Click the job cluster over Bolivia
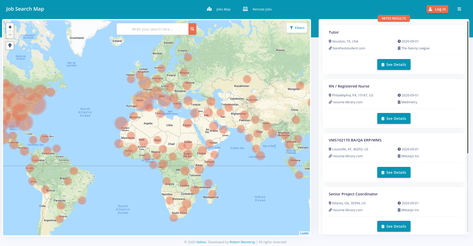Screen dimensions: 473x246 (46, 190)
